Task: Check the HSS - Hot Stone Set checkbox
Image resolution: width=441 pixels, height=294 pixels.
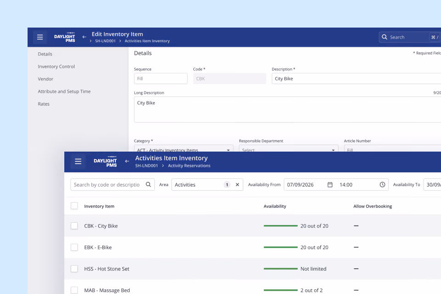Action: (x=74, y=269)
